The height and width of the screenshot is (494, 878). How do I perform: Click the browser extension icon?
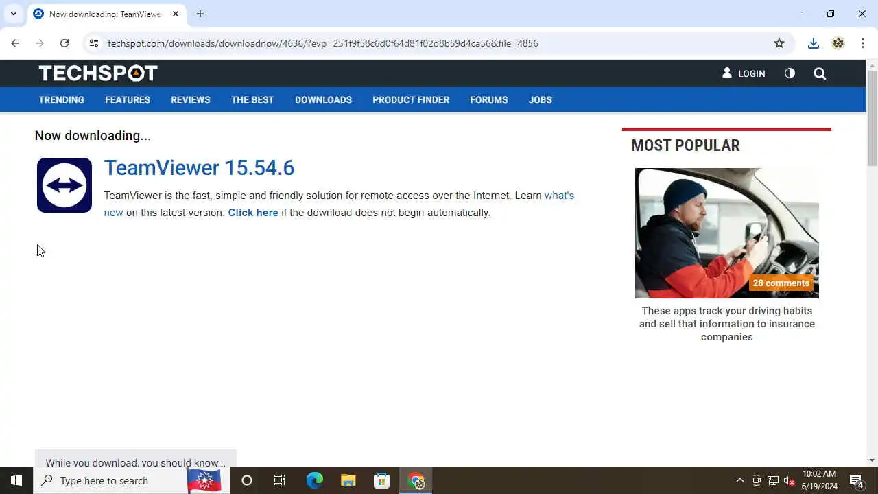point(838,43)
